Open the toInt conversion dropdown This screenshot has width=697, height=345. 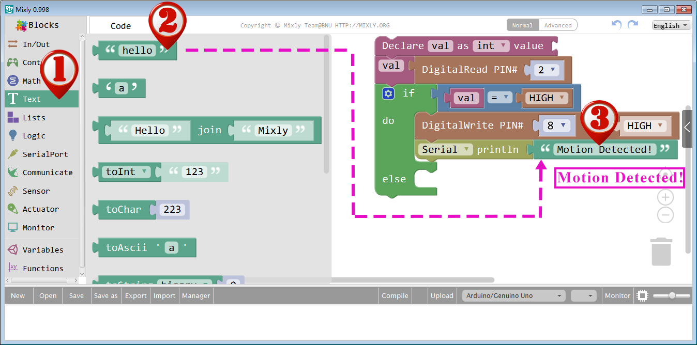[x=127, y=171]
